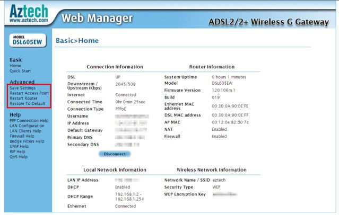Screen dimensions: 339x215
Task: Select the Help menu heading
Action: pyautogui.click(x=15, y=114)
